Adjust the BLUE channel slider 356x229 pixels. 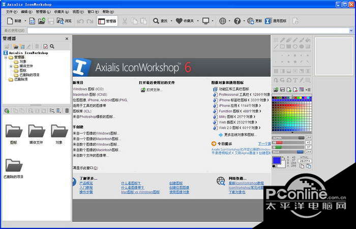point(288,152)
